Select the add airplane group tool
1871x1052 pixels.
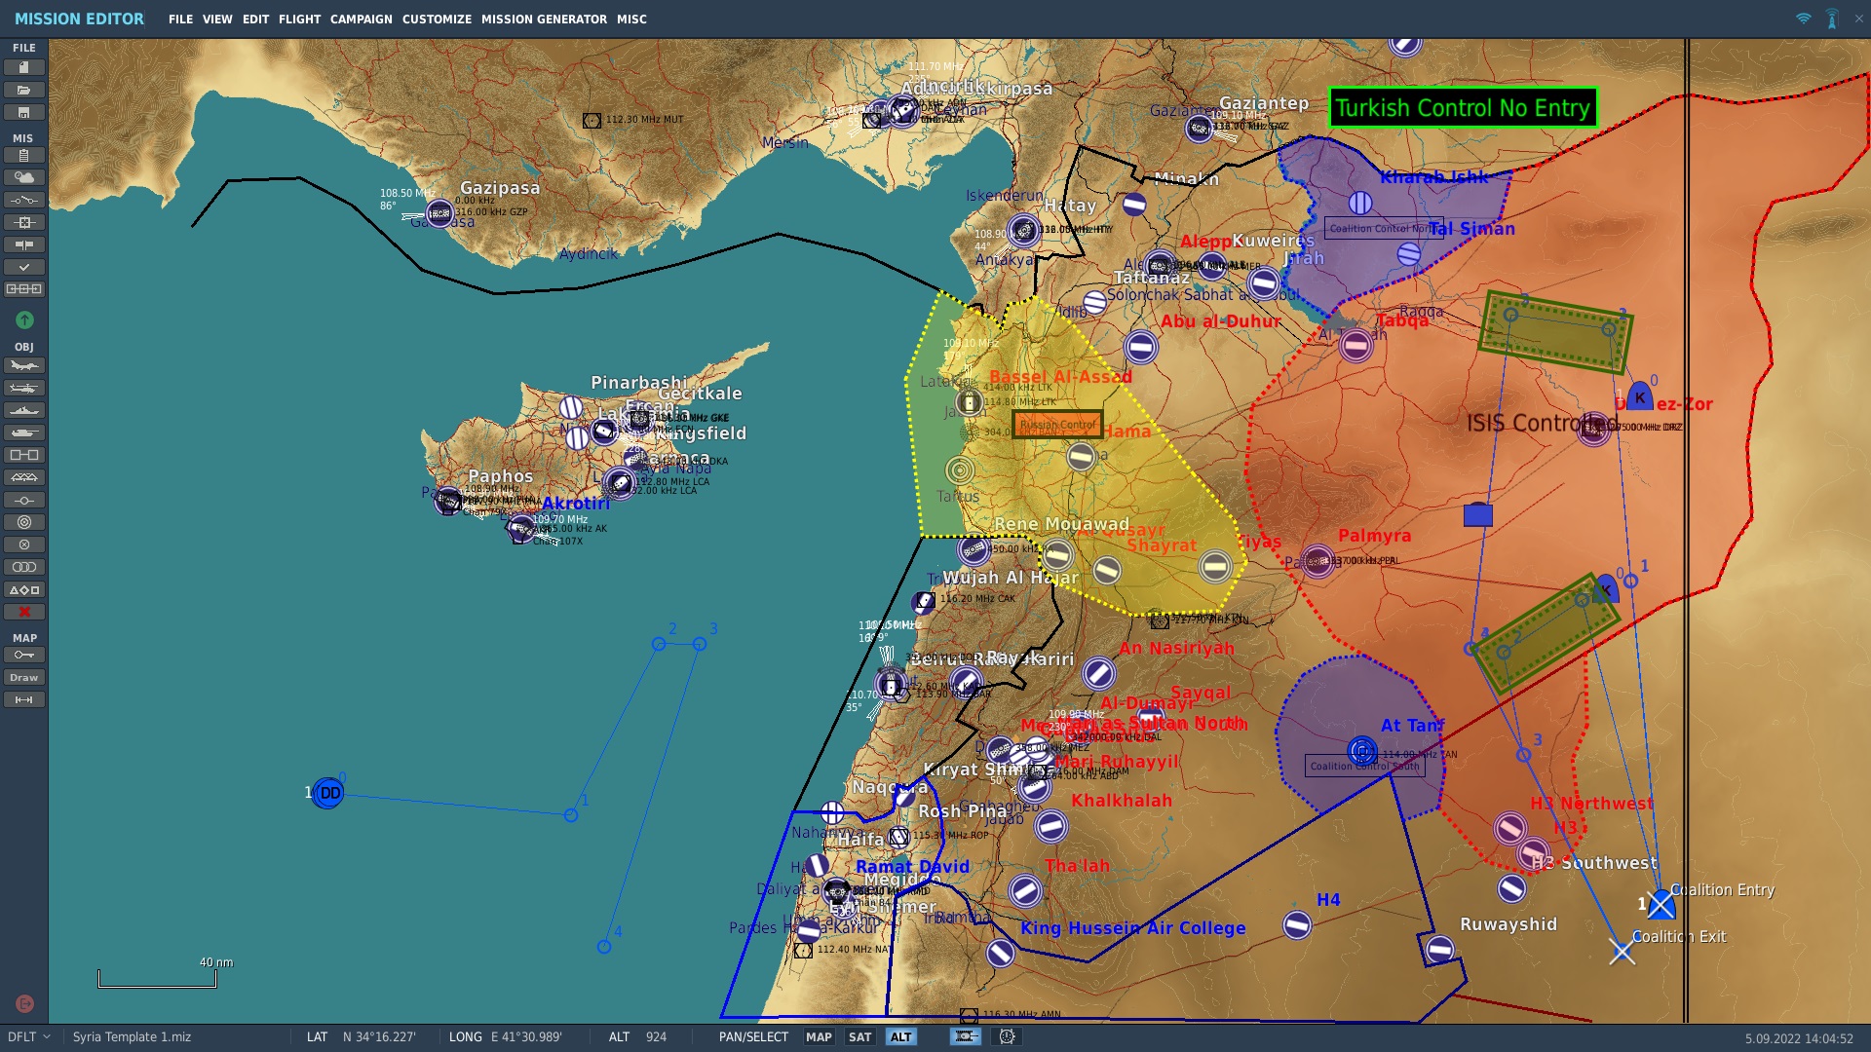[24, 366]
